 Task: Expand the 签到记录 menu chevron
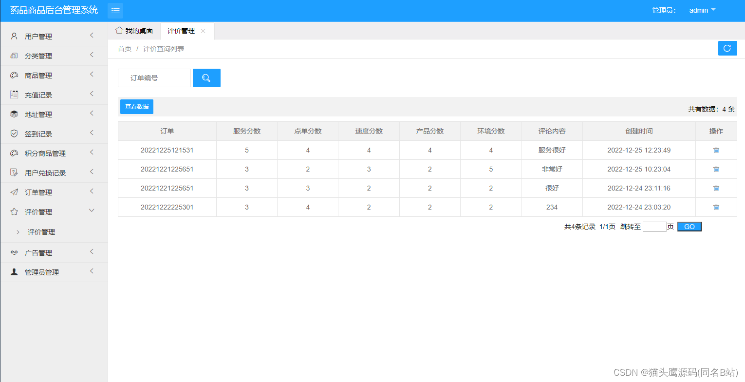tap(92, 133)
